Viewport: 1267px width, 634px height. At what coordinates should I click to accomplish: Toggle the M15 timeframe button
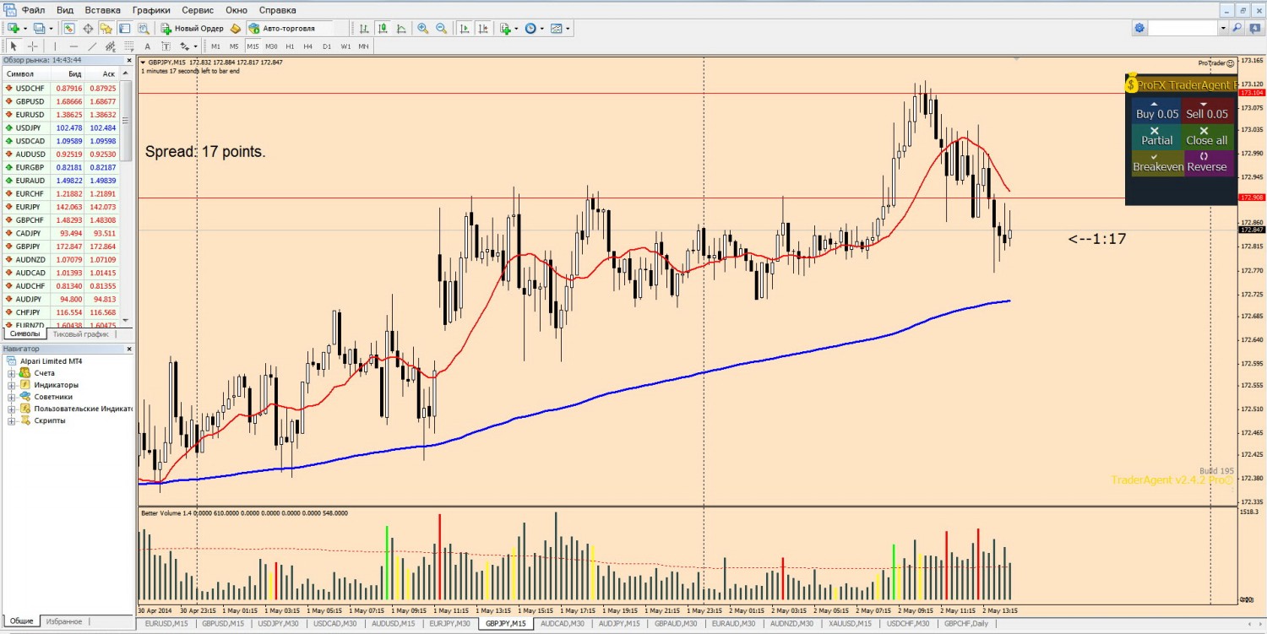coord(253,46)
